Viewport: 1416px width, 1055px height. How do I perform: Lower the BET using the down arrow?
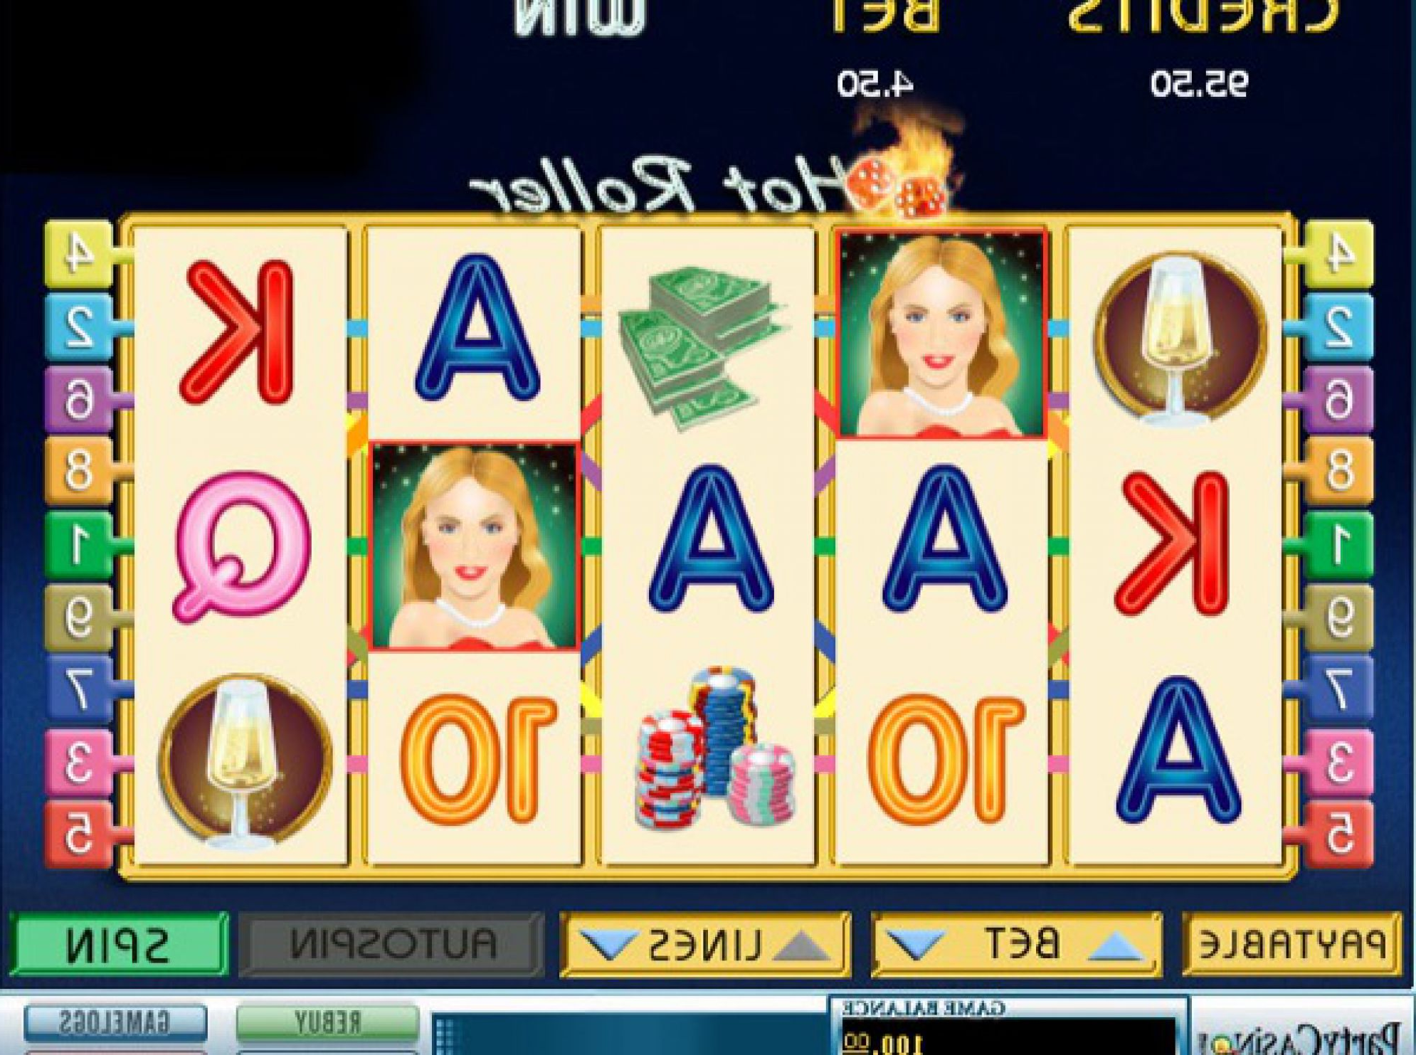click(917, 945)
